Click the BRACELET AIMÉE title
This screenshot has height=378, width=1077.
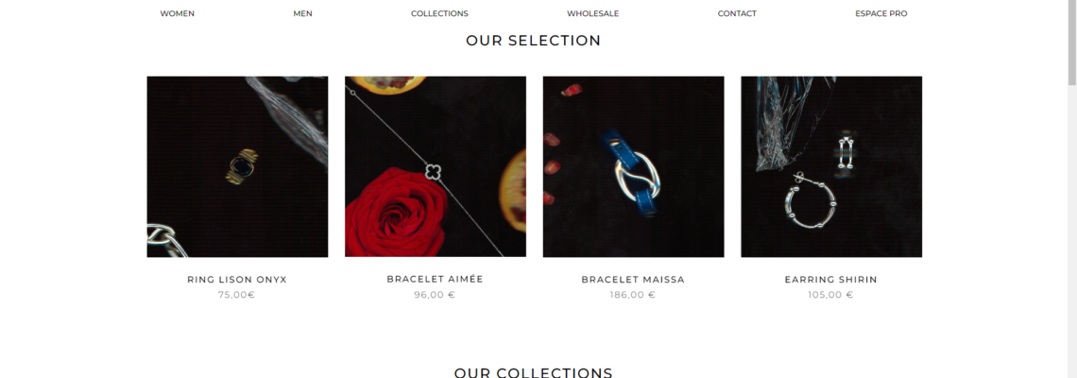[435, 279]
